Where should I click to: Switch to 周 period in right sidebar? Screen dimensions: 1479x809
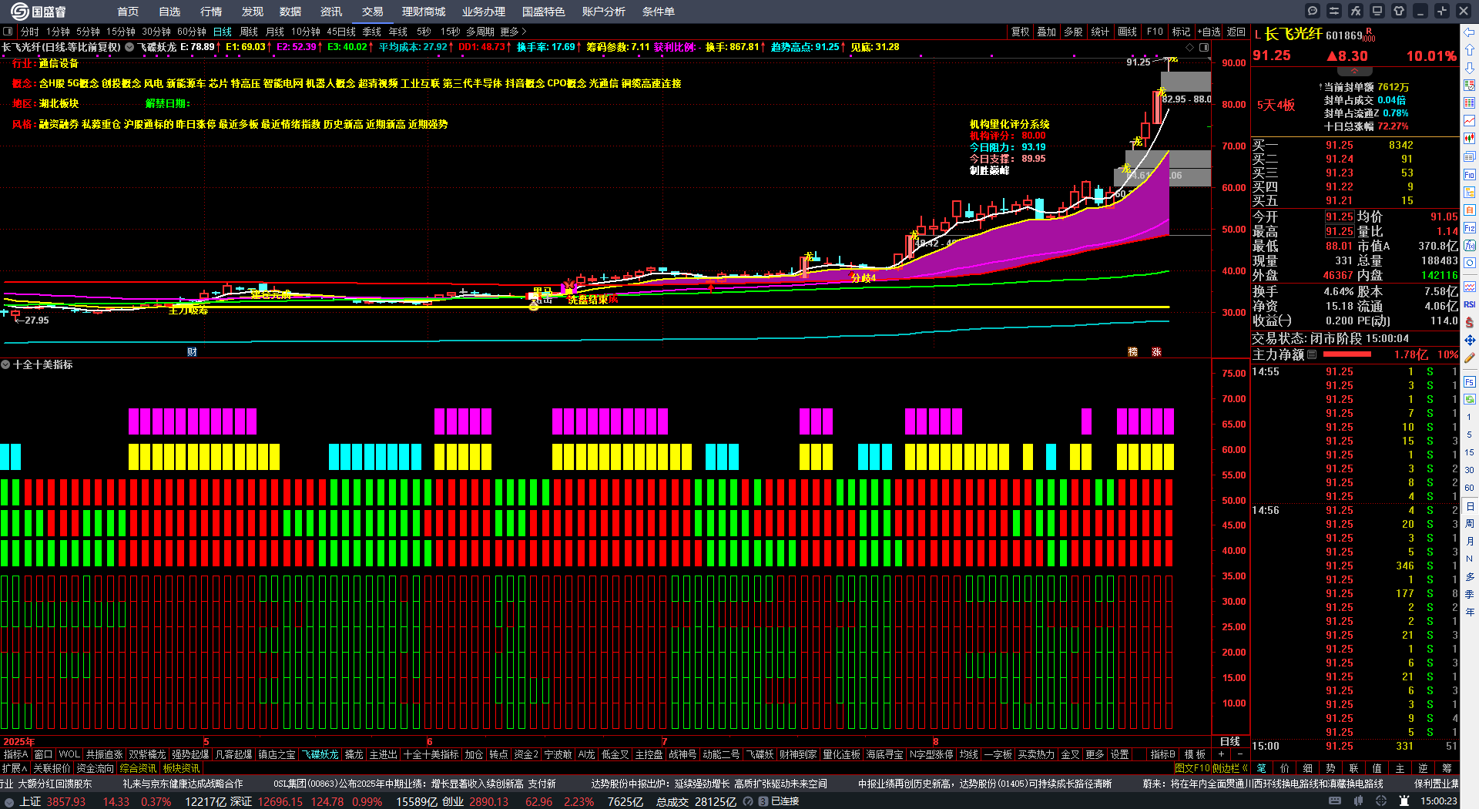pos(1470,524)
